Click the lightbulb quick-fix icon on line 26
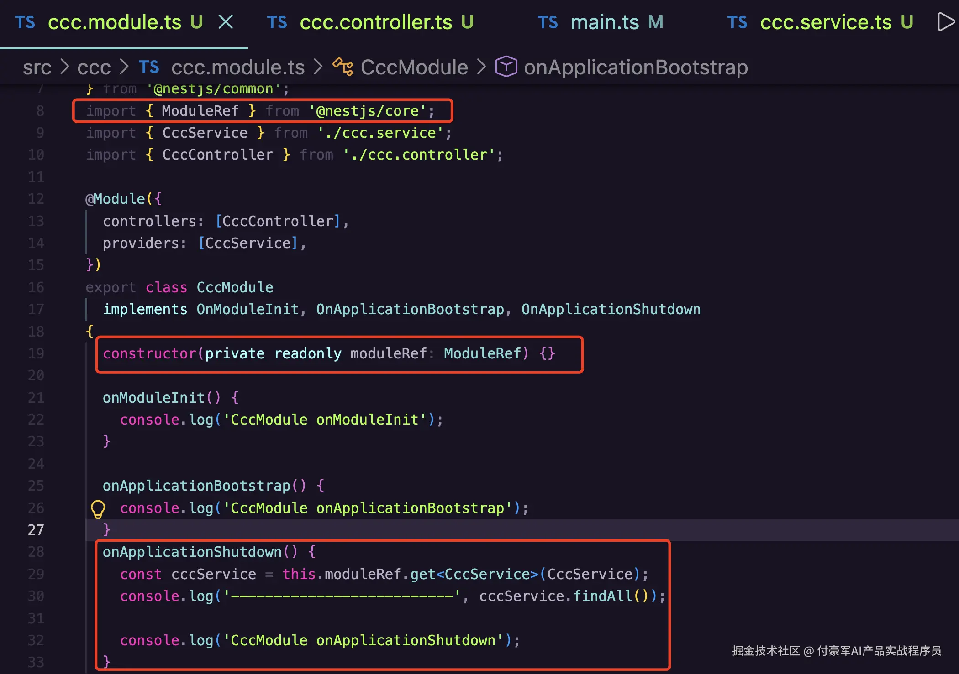The height and width of the screenshot is (674, 959). [x=98, y=509]
